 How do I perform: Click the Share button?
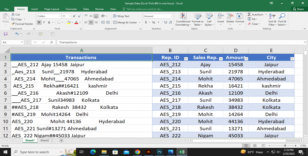point(298,9)
